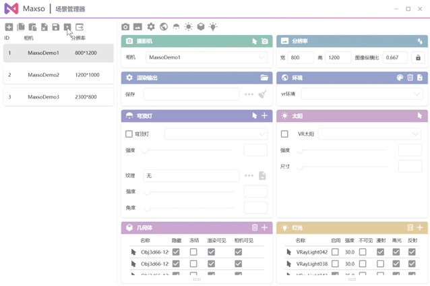Screen dimensions: 430x286
Task: Enable the 穹顶灯 checkbox
Action: pos(129,134)
